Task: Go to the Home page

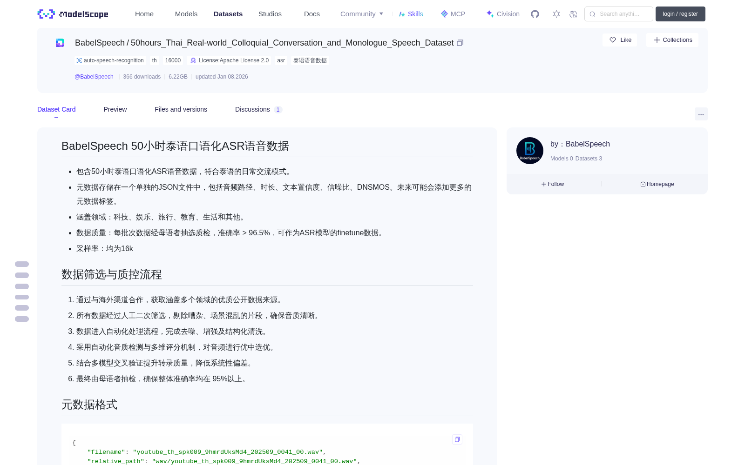Action: 144,14
